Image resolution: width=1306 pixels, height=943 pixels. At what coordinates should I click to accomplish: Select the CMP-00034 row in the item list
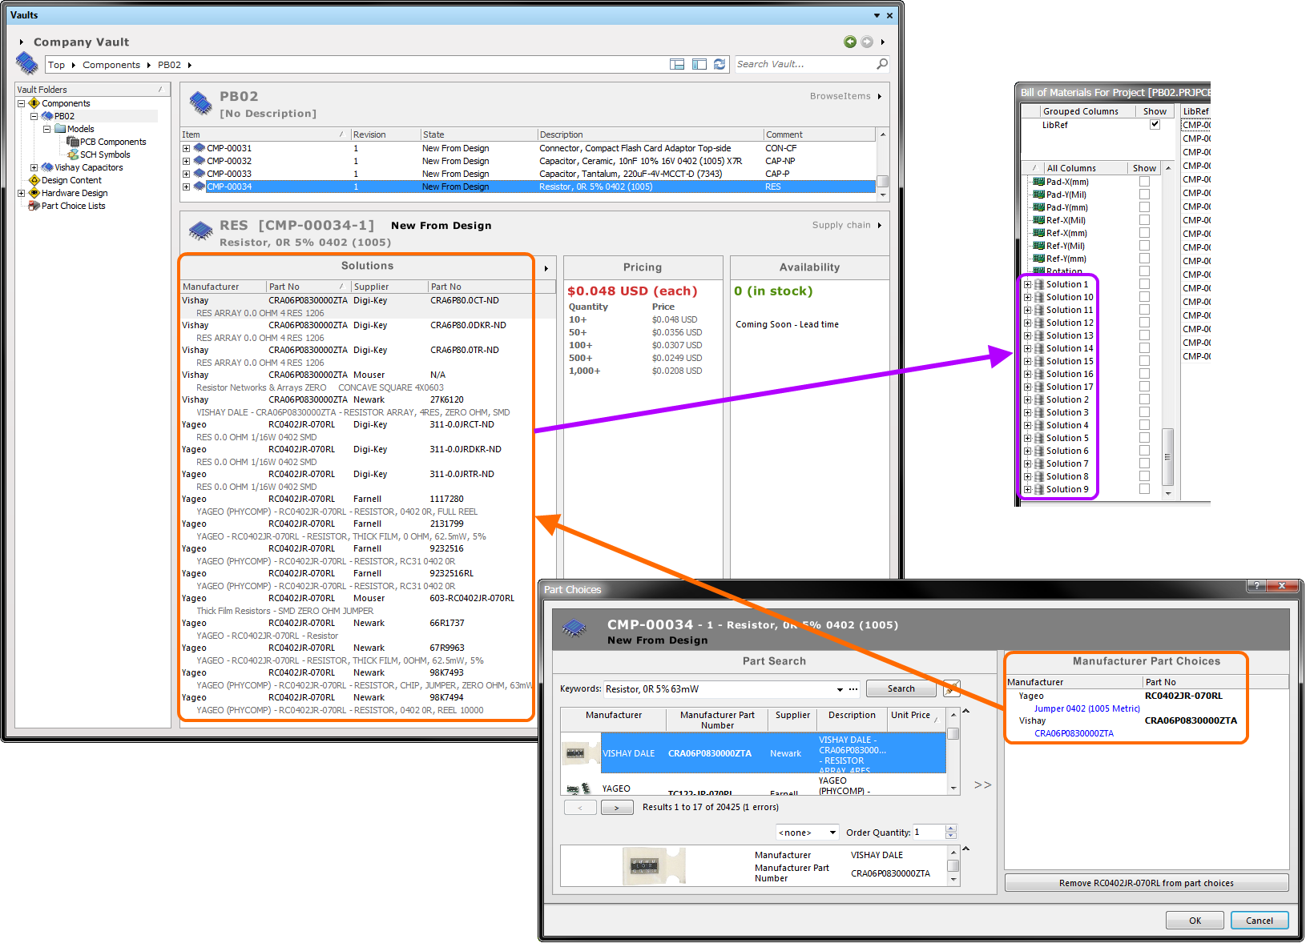point(528,187)
